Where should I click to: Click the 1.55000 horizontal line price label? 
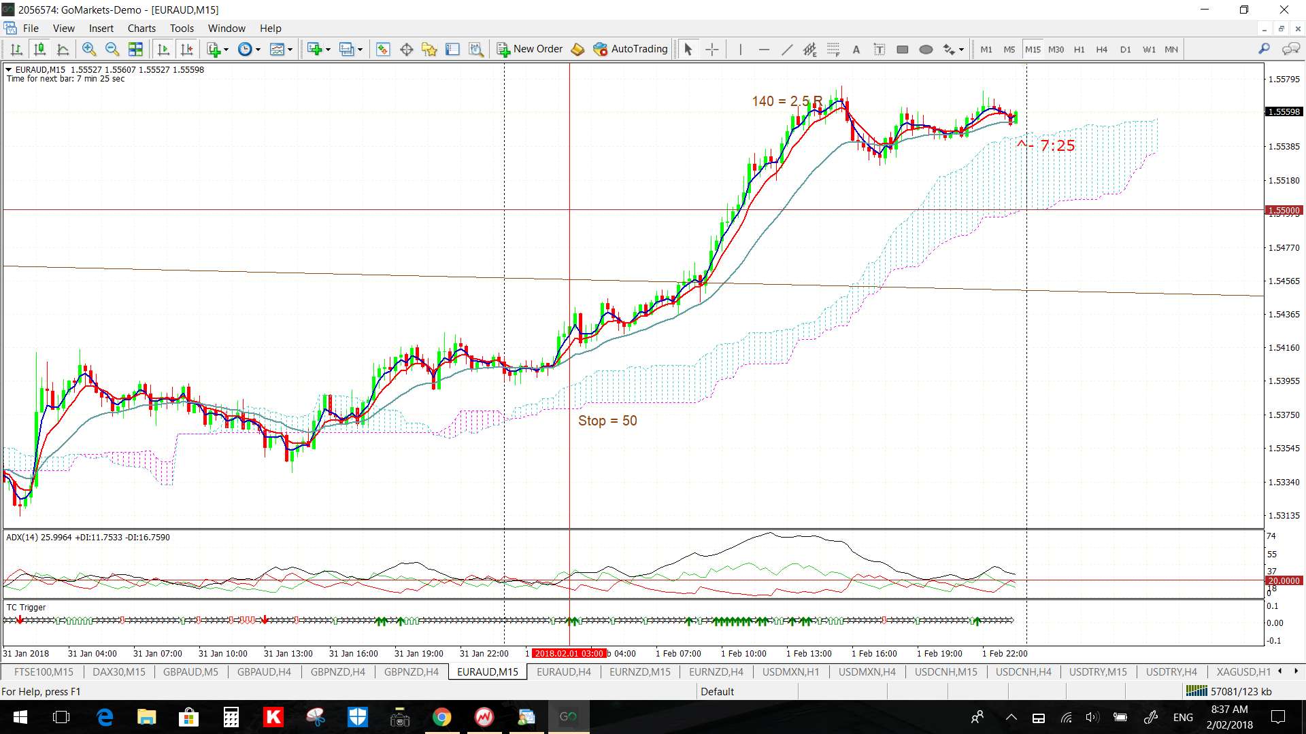click(1284, 210)
